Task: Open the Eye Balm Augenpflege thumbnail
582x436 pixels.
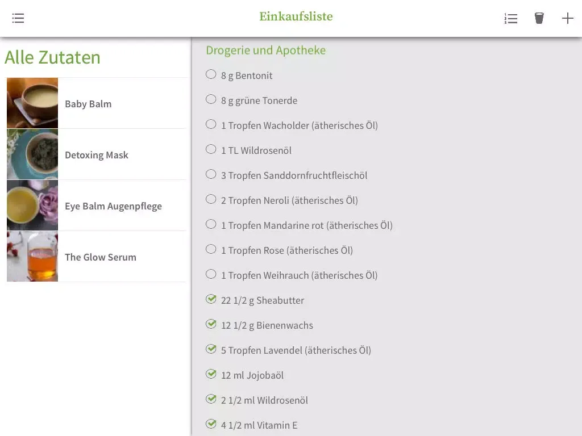Action: (x=32, y=206)
